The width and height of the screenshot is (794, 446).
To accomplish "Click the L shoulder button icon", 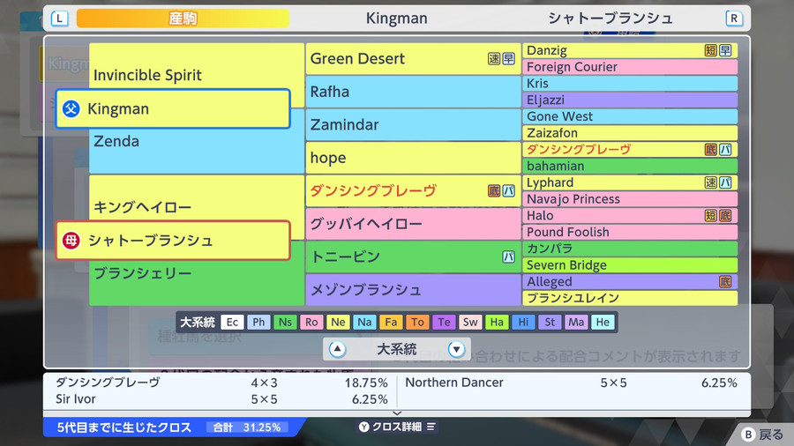I will (x=59, y=19).
